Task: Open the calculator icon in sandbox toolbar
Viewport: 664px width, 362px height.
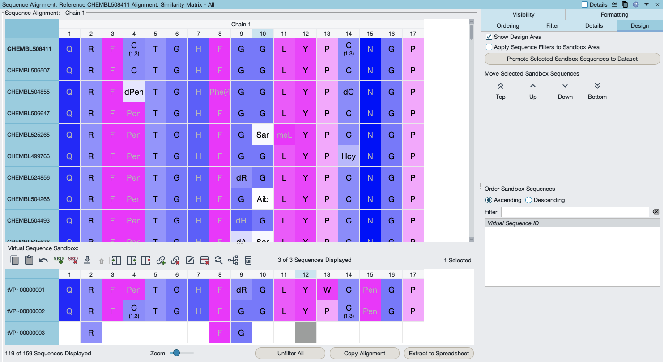Action: point(248,260)
